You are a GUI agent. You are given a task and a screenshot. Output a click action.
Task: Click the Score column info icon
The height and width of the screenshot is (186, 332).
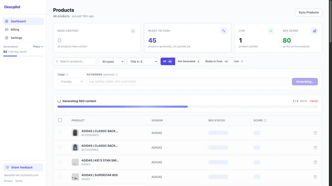coord(265,120)
